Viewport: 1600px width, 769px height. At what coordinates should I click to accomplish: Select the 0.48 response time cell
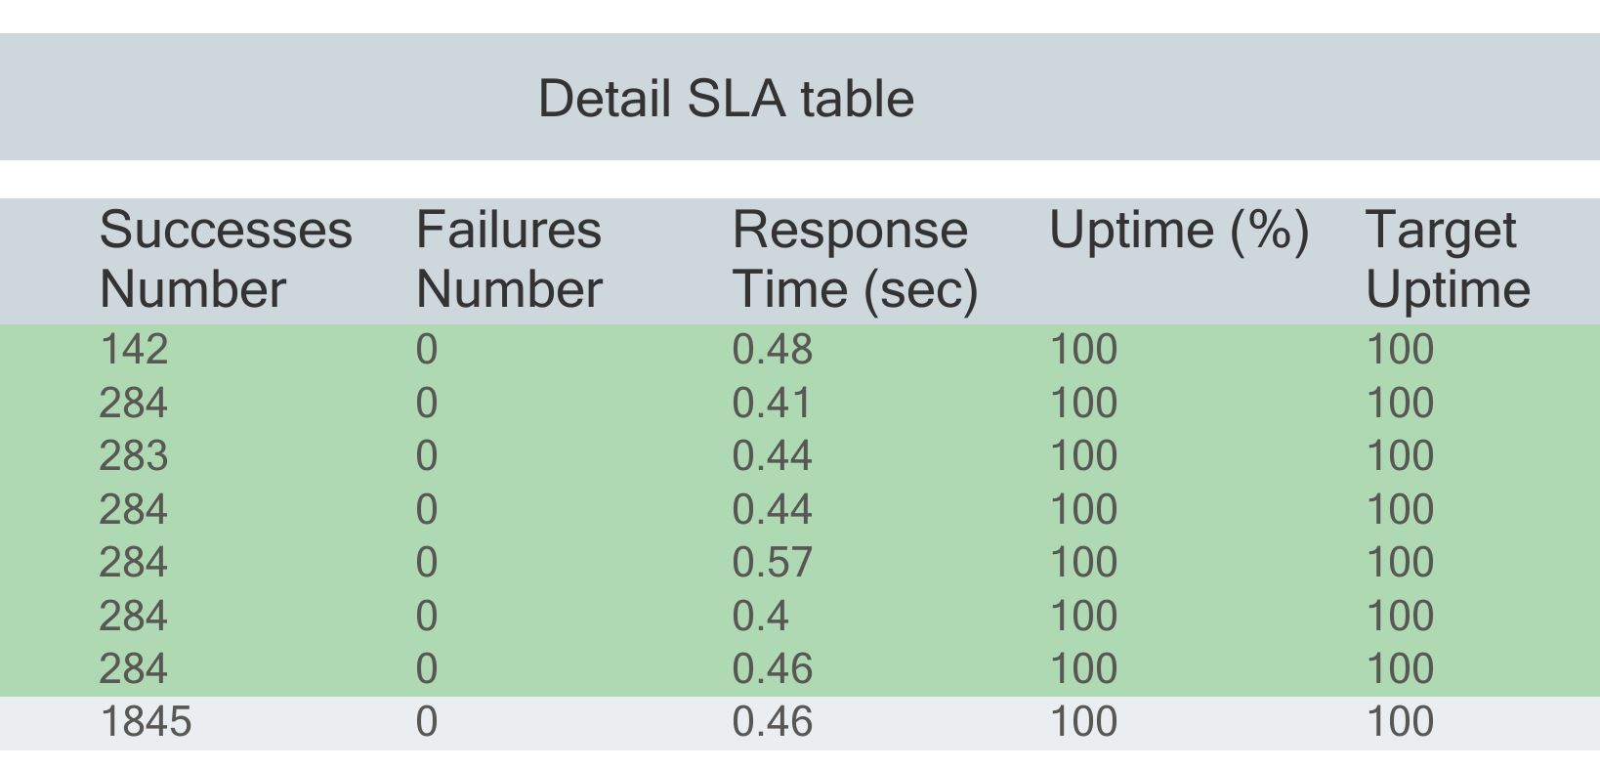pyautogui.click(x=772, y=350)
